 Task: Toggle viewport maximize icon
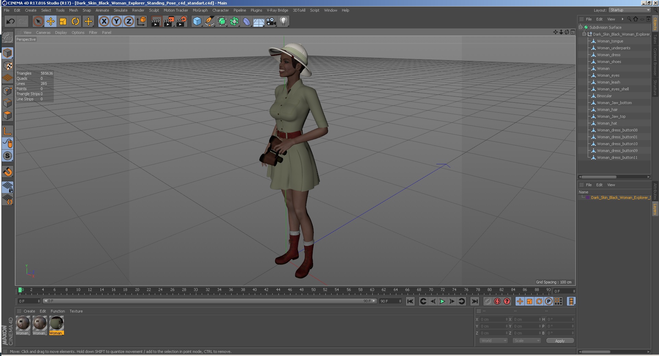point(573,32)
